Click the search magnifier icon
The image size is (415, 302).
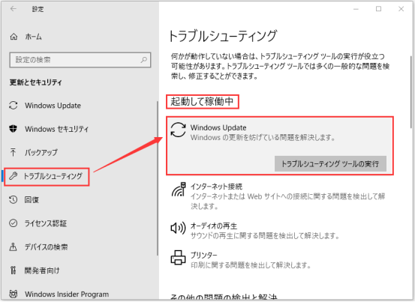click(144, 60)
